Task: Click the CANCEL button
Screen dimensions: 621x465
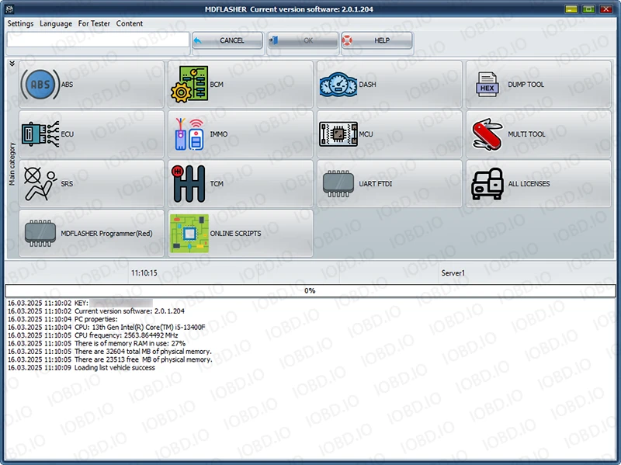Action: (x=227, y=40)
